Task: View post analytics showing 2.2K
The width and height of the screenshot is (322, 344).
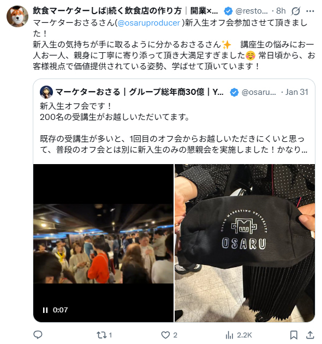Action: tap(238, 335)
